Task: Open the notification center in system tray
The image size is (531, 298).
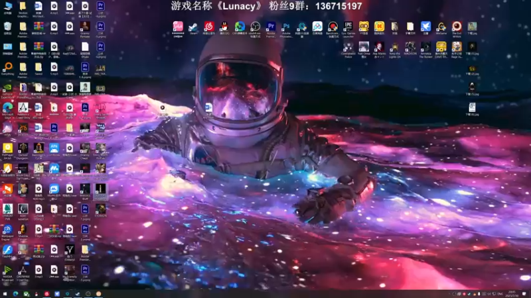Action: [x=524, y=293]
